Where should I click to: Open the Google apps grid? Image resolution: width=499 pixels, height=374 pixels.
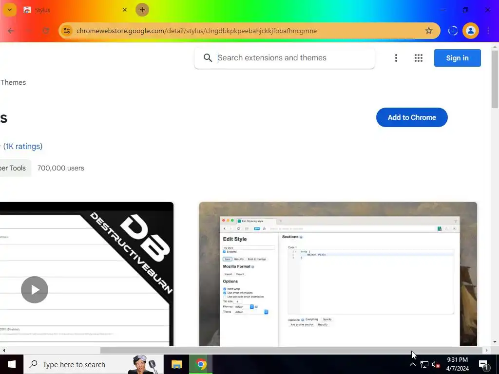point(418,58)
